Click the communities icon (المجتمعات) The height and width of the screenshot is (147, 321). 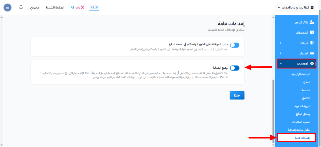(x=312, y=33)
